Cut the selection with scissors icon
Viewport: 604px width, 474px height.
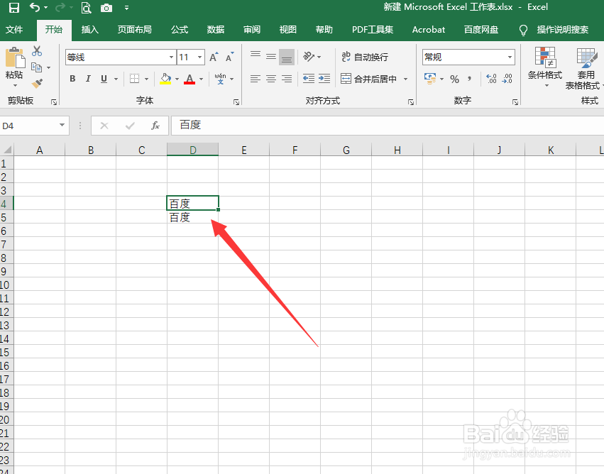point(37,51)
